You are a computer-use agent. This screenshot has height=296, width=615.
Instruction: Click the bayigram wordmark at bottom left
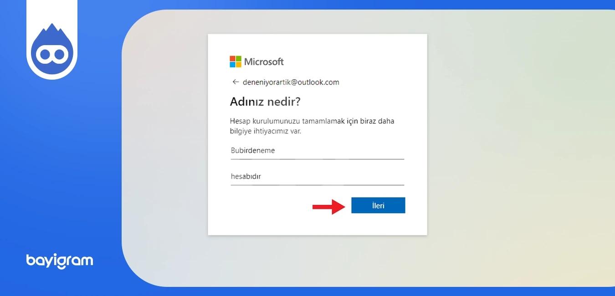(x=59, y=260)
